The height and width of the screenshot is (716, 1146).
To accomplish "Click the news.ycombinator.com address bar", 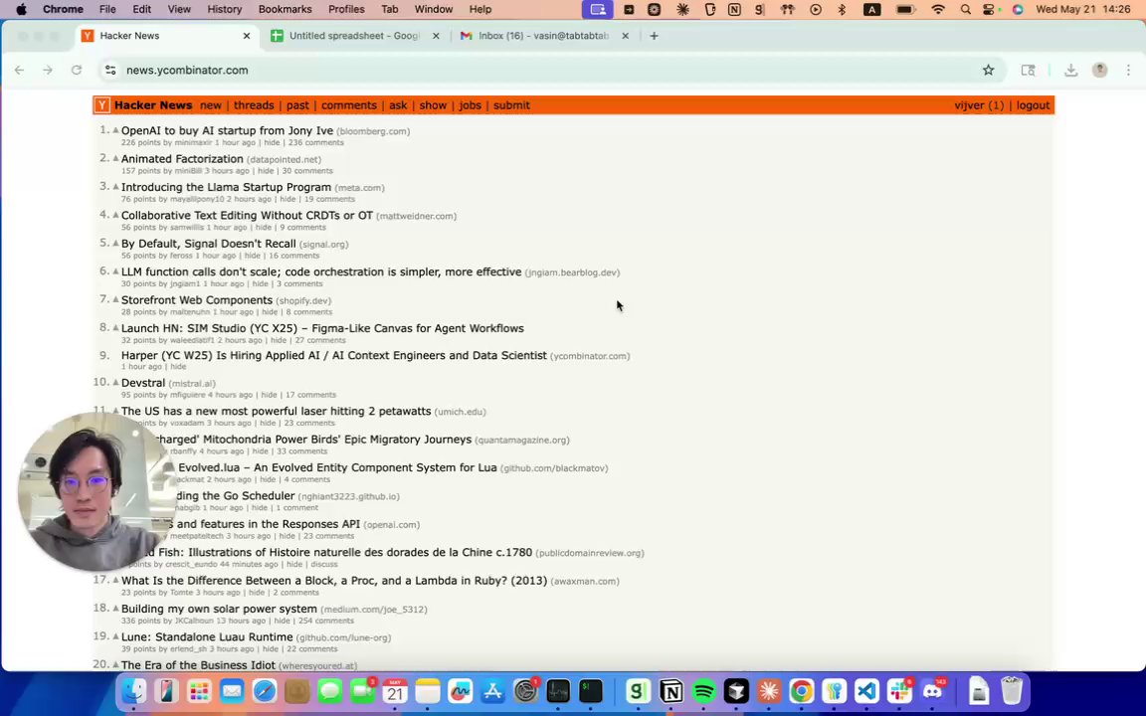I will tap(541, 71).
